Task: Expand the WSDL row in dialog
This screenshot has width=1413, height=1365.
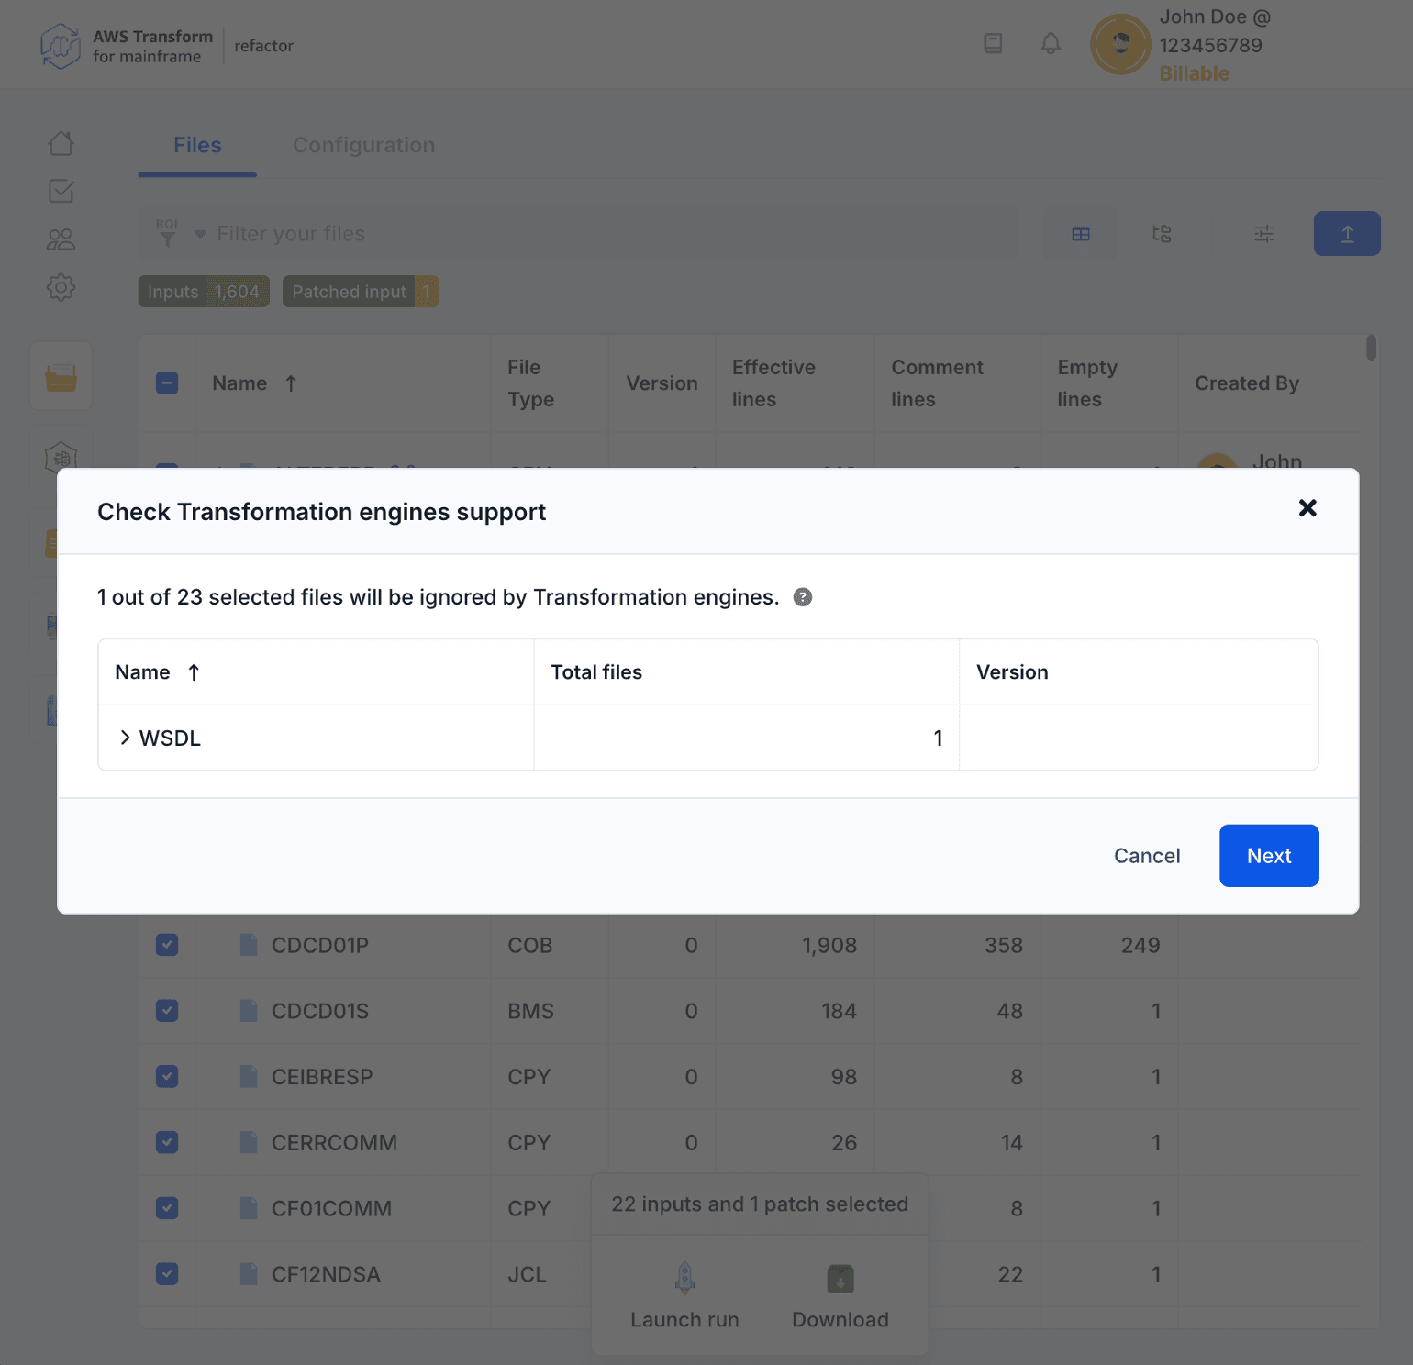Action: (x=124, y=737)
